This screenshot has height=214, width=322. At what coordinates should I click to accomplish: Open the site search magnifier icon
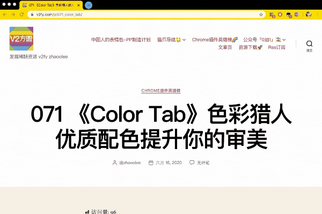pos(309,43)
